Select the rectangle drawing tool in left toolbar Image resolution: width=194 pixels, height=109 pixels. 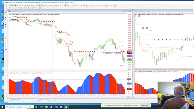[x=5, y=43]
